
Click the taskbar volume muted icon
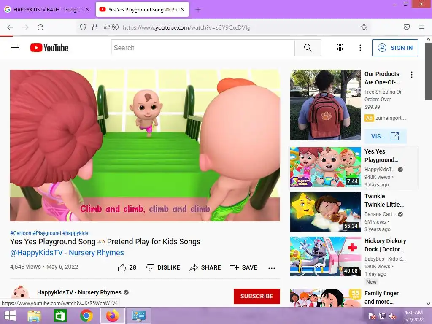tap(392, 316)
